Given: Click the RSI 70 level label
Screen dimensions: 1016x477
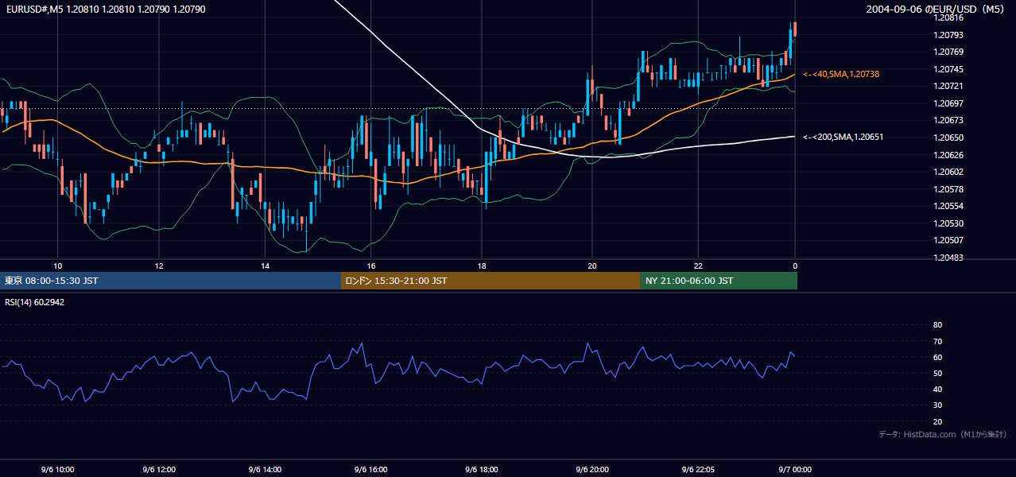Looking at the screenshot, I should coord(937,341).
